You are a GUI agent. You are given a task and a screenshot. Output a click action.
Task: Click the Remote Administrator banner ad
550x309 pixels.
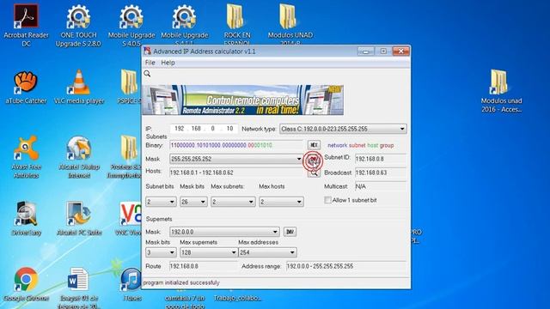pyautogui.click(x=243, y=100)
